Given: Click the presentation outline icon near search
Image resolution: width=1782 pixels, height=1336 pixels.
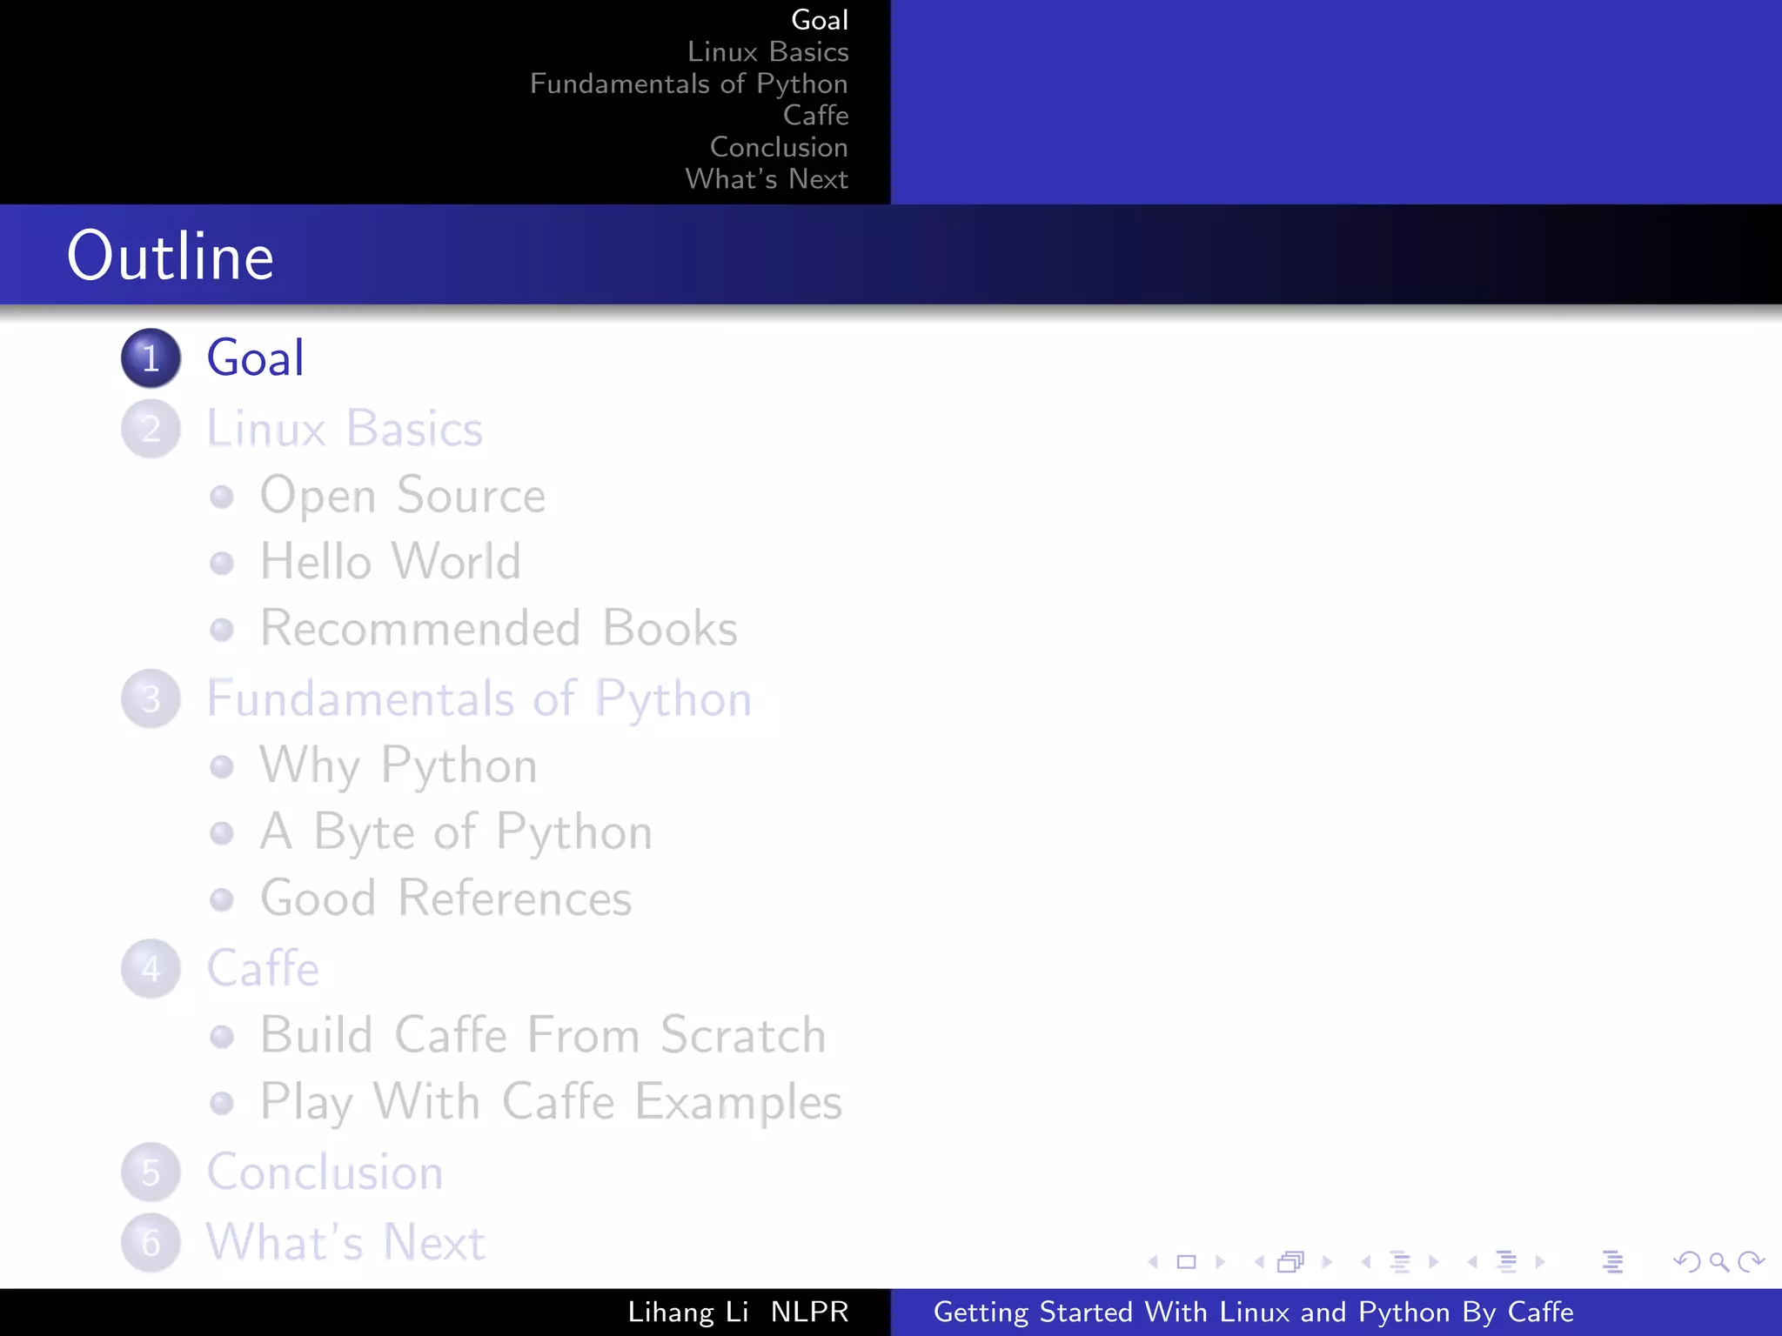Looking at the screenshot, I should click(1612, 1261).
